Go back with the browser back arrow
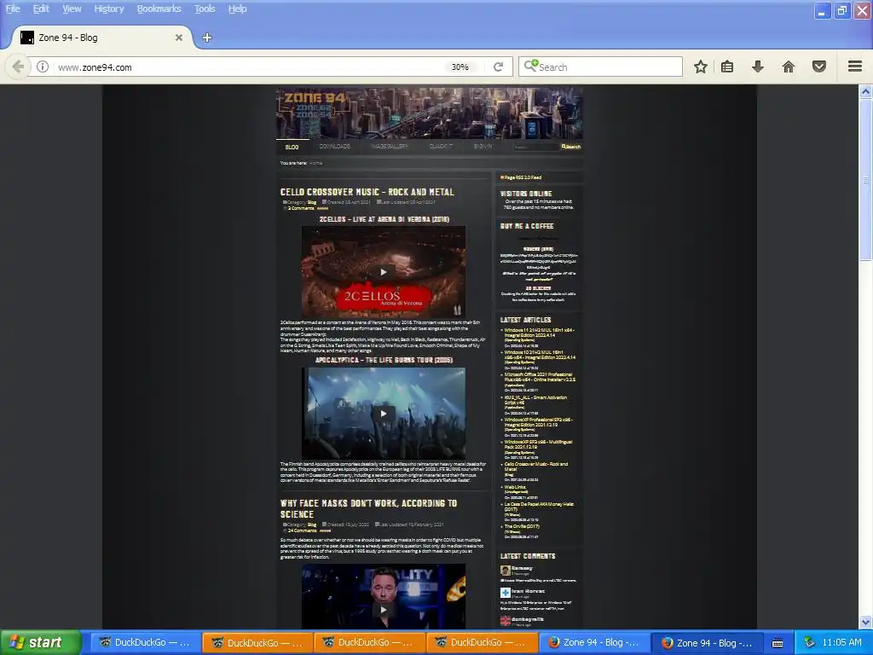The height and width of the screenshot is (655, 873). coord(18,67)
